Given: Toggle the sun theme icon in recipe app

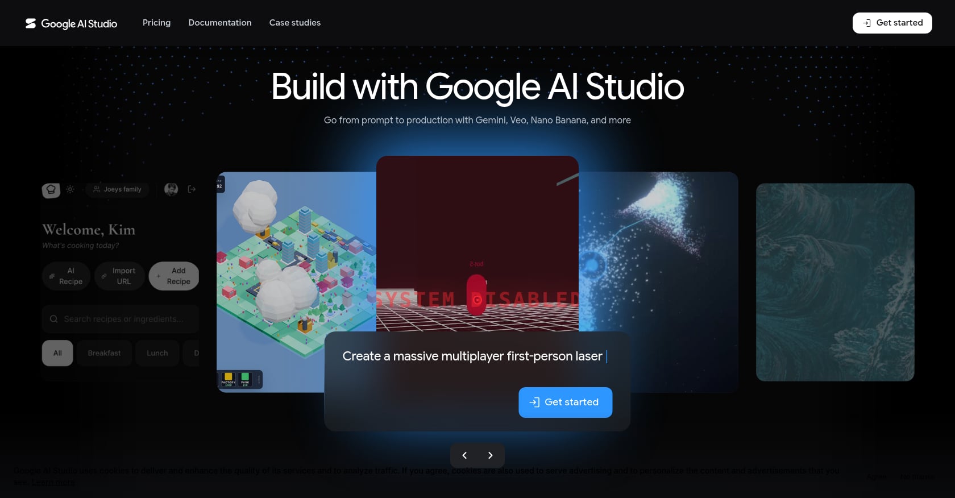Looking at the screenshot, I should tap(70, 189).
